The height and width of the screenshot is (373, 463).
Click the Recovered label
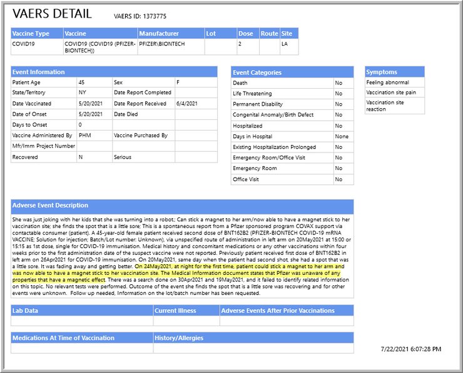[25, 157]
